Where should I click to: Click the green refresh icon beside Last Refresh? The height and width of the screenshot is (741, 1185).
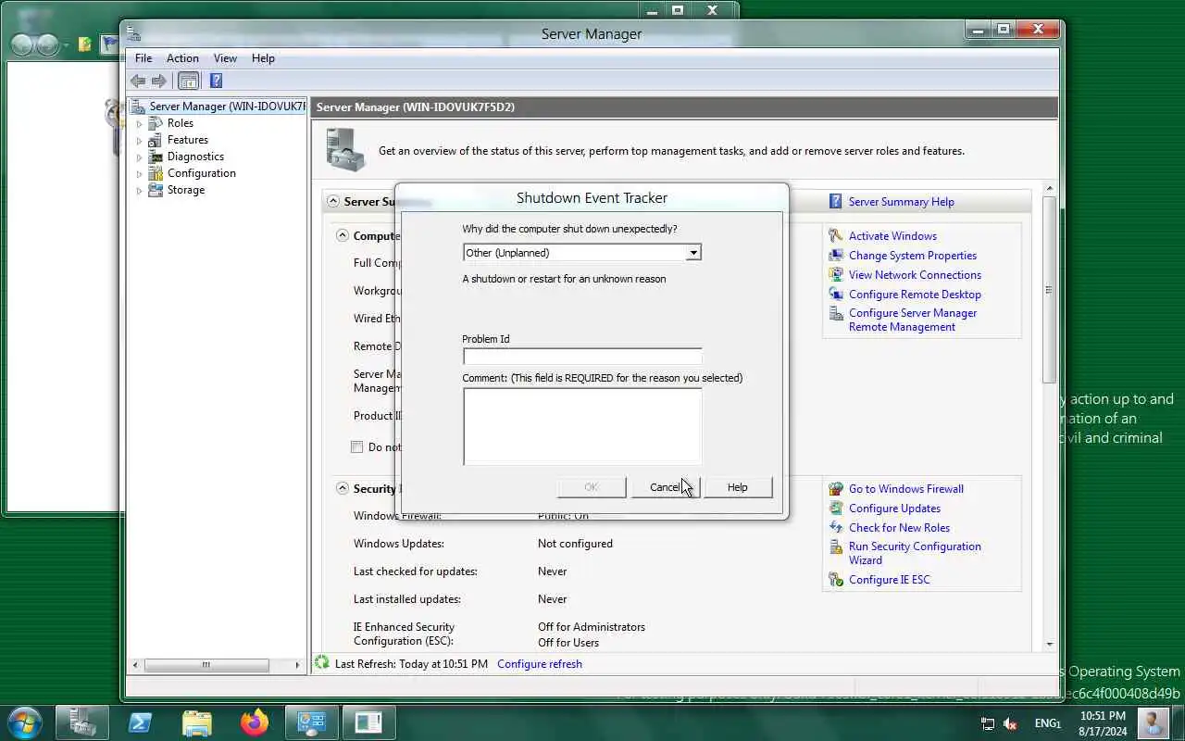point(322,663)
